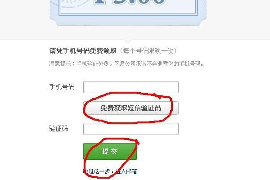The height and width of the screenshot is (180, 270).
Task: Click the 手机号码 field label
Action: (62, 87)
